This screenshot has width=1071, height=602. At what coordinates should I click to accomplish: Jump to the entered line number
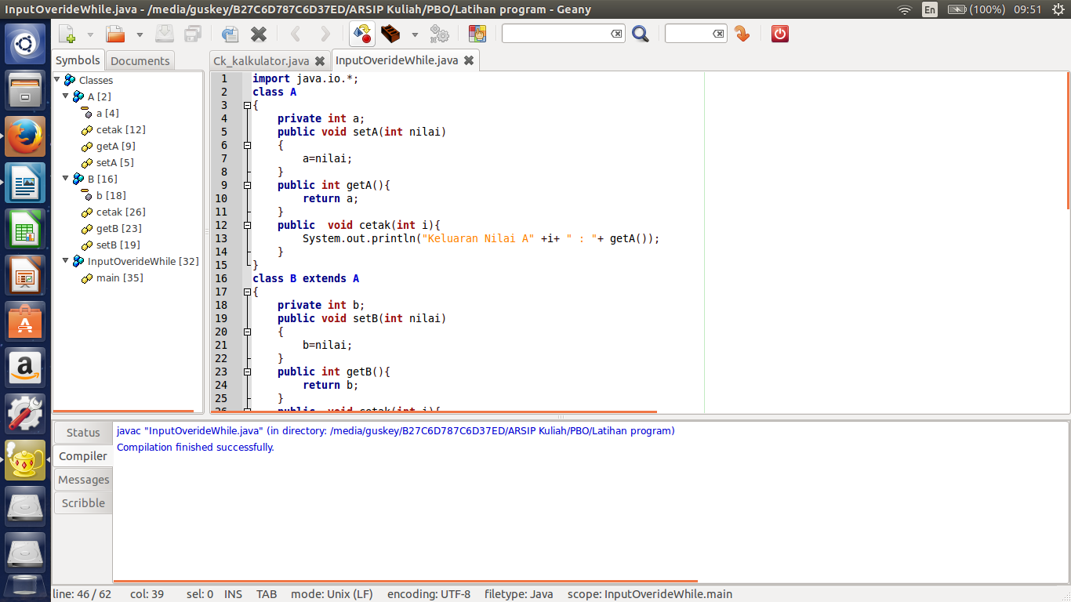click(x=742, y=34)
